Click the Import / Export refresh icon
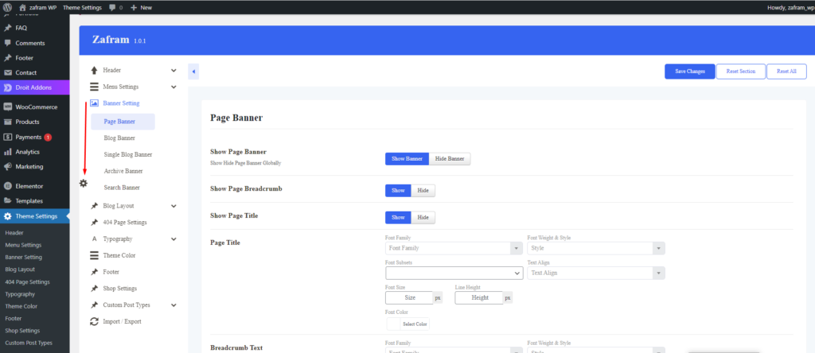The width and height of the screenshot is (815, 353). pos(94,321)
